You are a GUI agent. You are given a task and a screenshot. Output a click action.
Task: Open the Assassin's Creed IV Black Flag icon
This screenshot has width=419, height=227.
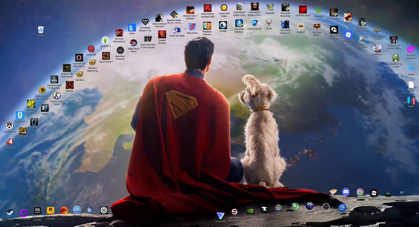54,80
